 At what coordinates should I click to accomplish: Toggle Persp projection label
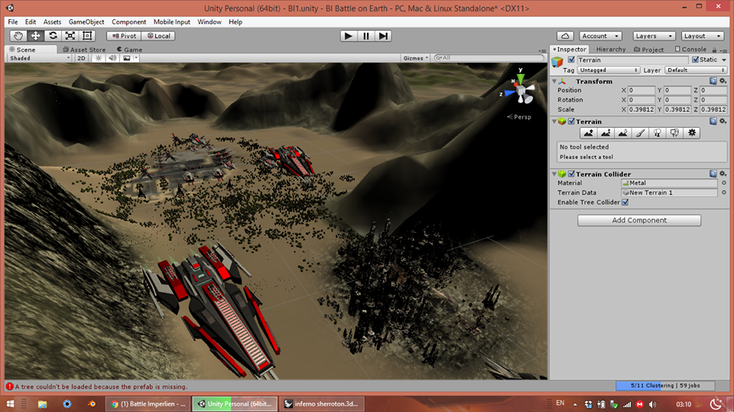click(x=519, y=117)
